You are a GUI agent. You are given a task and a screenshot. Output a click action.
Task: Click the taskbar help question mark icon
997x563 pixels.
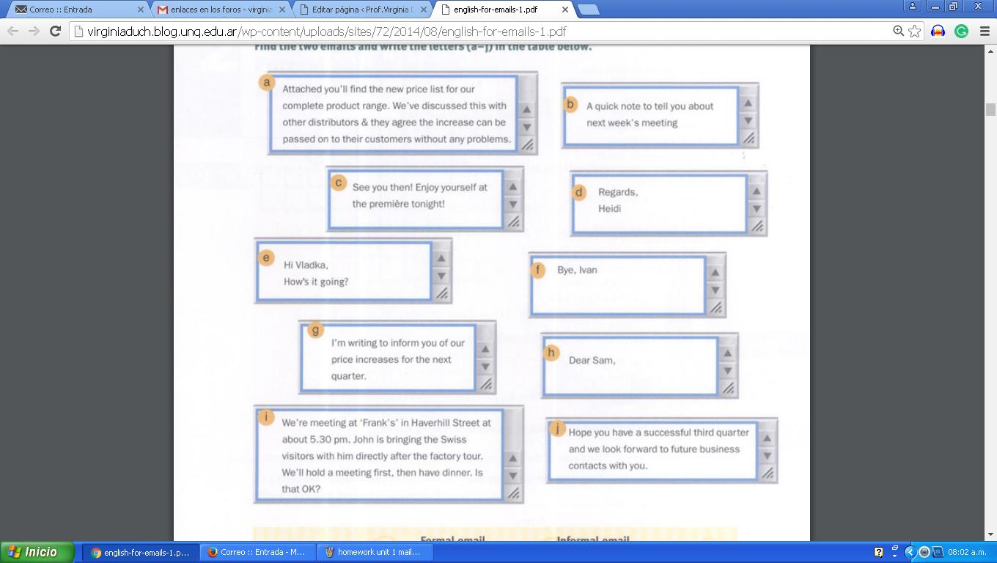[879, 552]
